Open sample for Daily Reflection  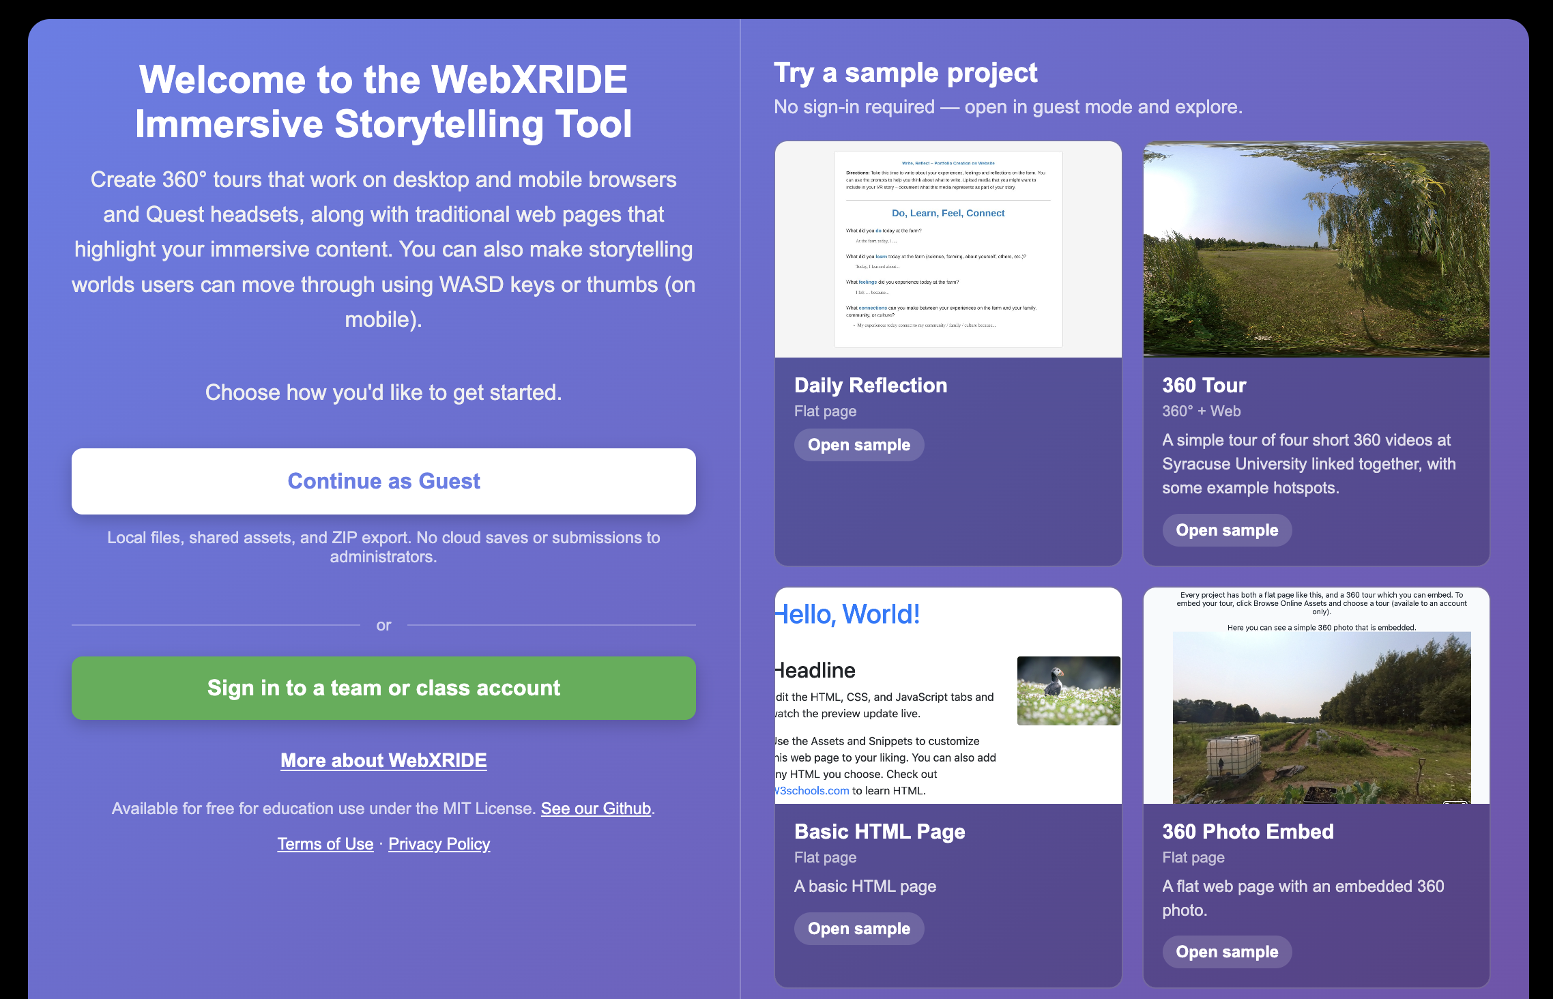pos(859,445)
